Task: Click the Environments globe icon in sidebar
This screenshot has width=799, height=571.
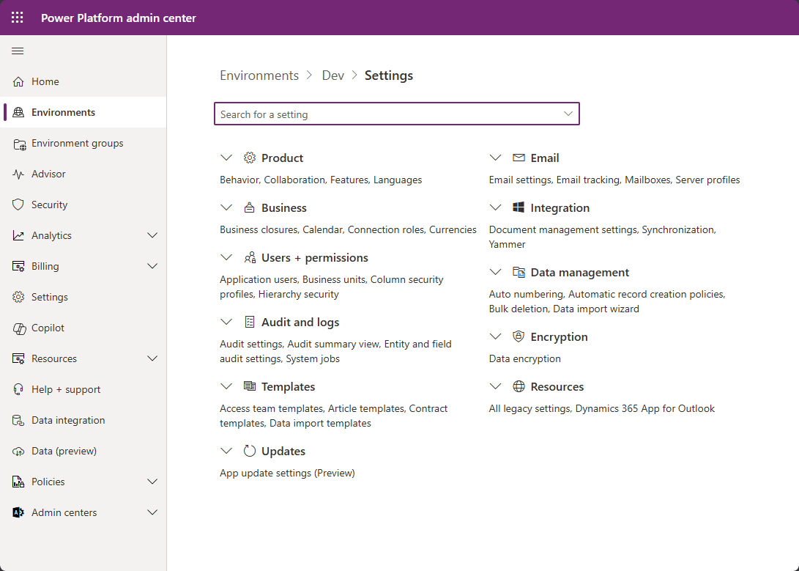Action: (x=18, y=112)
